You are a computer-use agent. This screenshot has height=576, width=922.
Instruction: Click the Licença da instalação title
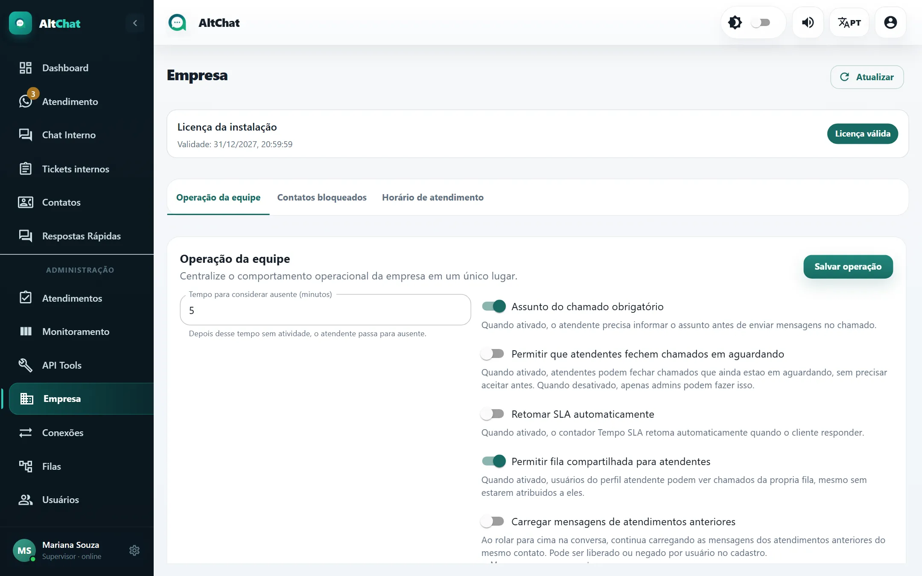point(227,127)
